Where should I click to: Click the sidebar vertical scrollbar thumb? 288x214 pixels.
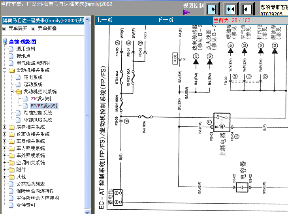click(x=87, y=115)
